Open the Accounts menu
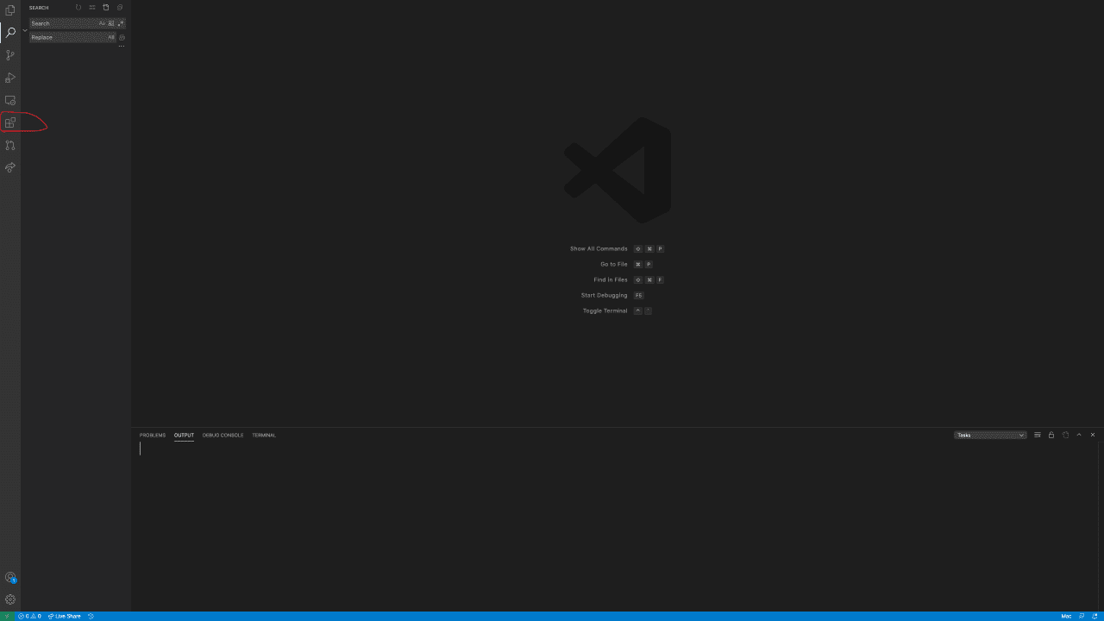The width and height of the screenshot is (1104, 621). (10, 578)
